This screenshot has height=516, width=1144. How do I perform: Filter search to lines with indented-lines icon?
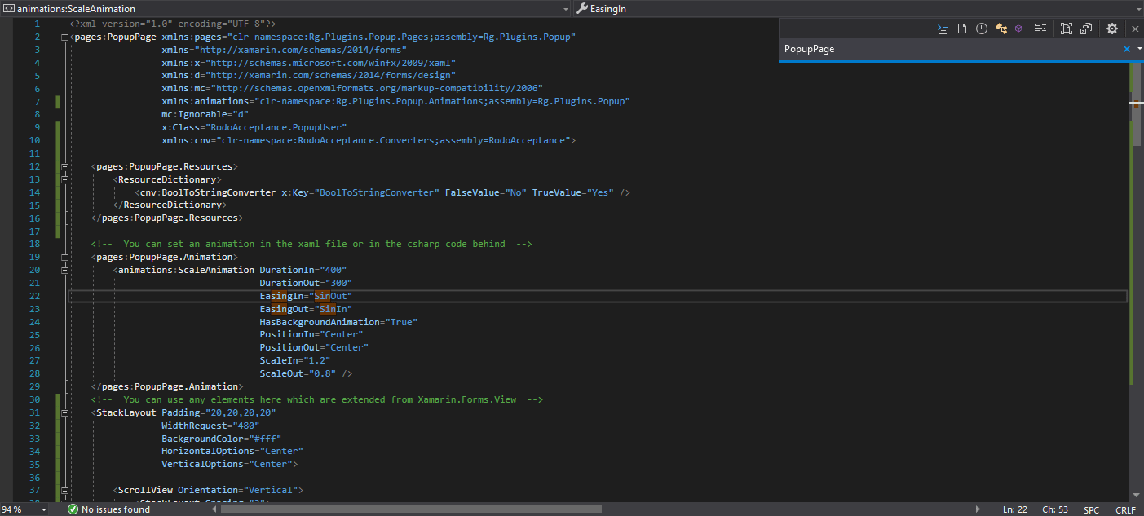coord(943,29)
